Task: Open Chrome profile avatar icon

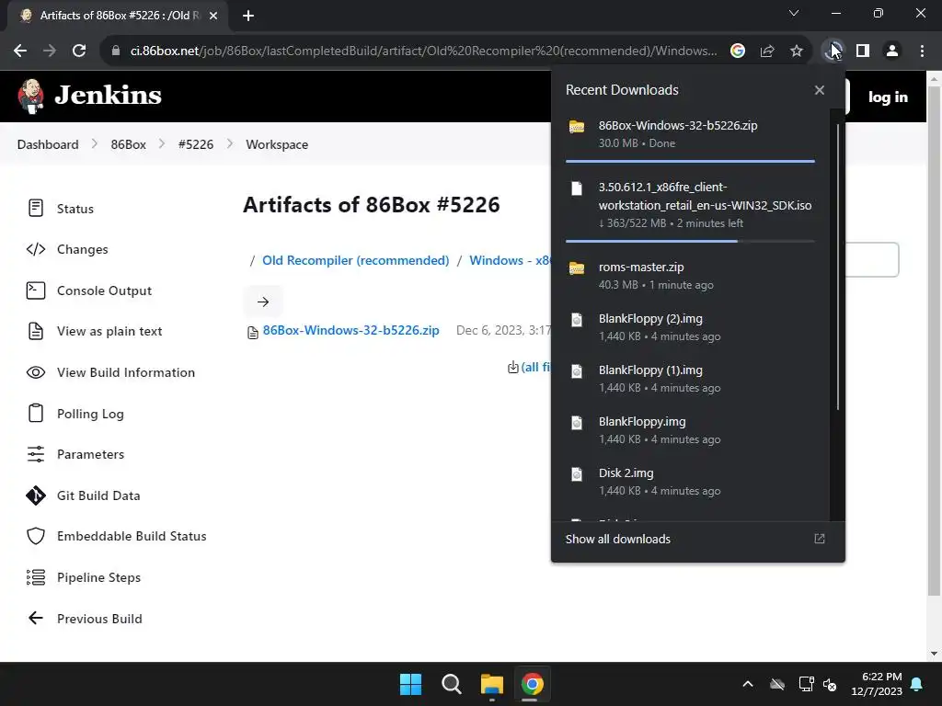Action: [x=892, y=51]
